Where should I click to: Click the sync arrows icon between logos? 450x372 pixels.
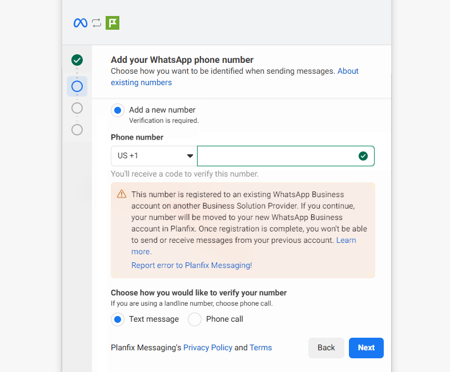97,23
